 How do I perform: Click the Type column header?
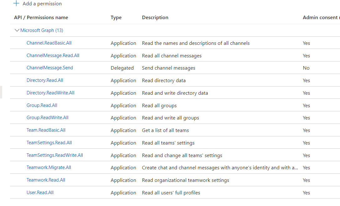(116, 18)
